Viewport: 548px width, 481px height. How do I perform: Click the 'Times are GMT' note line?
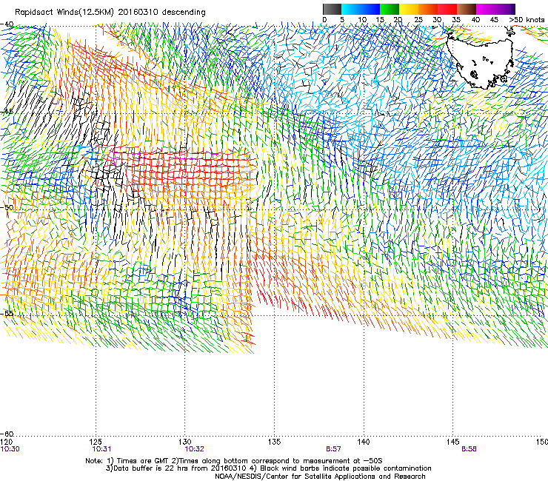click(234, 461)
